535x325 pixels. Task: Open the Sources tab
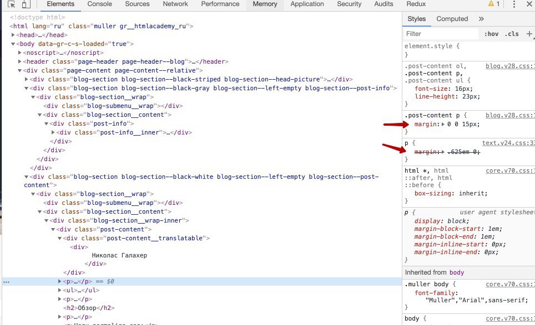[137, 4]
